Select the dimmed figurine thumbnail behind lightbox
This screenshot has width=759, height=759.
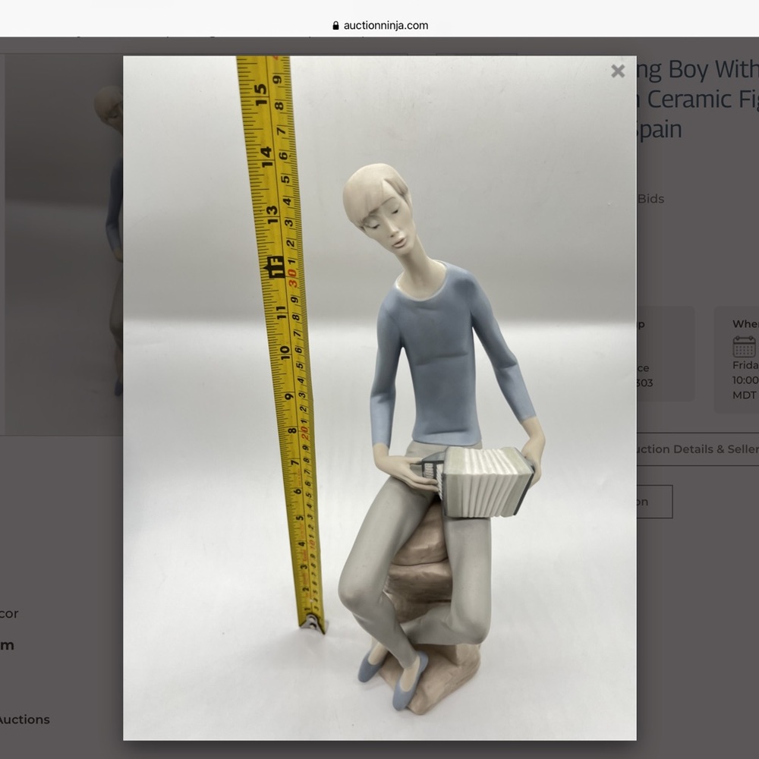click(64, 244)
